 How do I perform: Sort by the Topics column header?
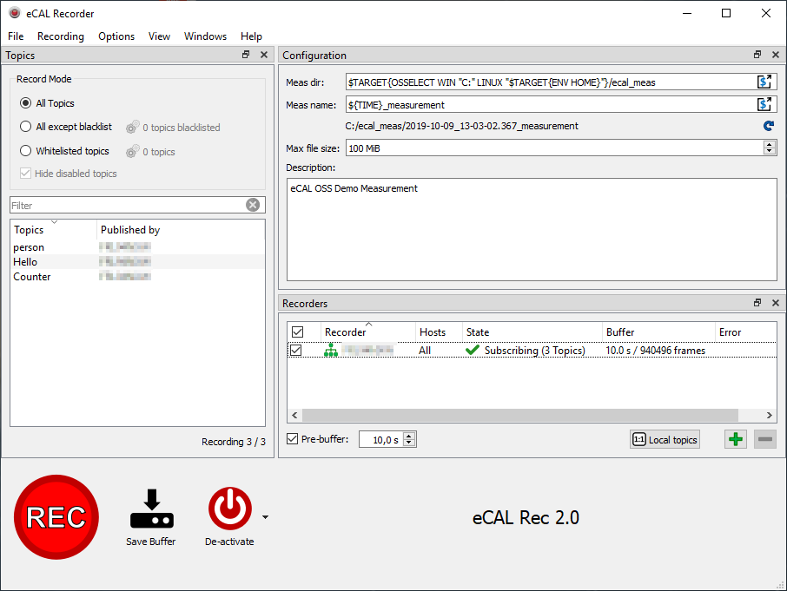[x=53, y=230]
